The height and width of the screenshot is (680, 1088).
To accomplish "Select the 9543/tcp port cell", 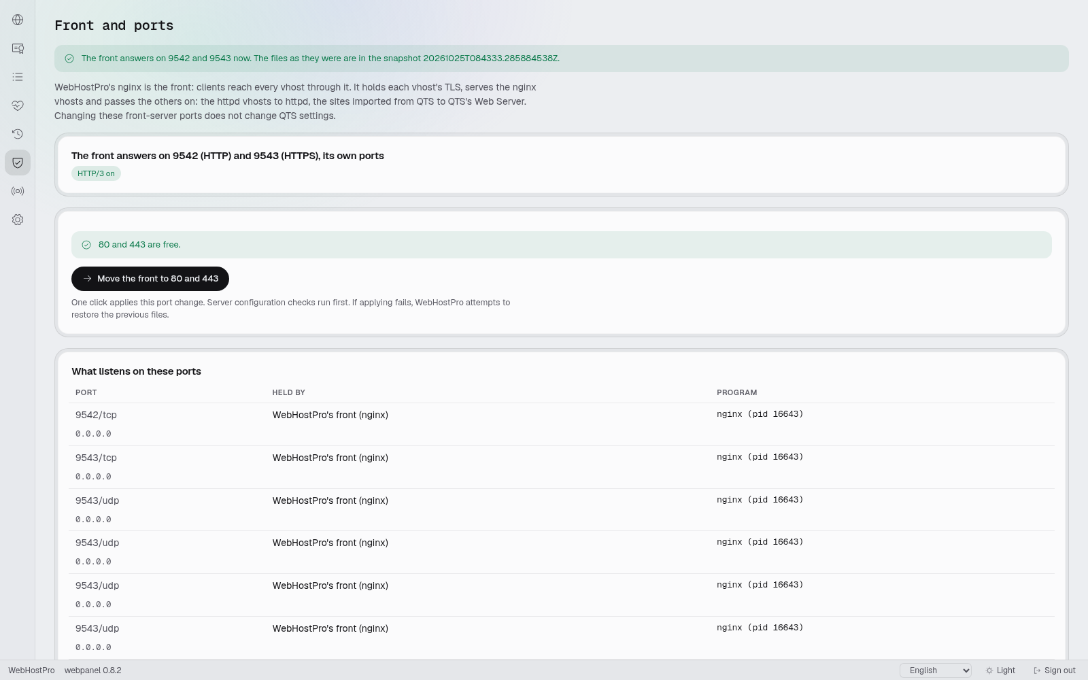I will pyautogui.click(x=96, y=458).
